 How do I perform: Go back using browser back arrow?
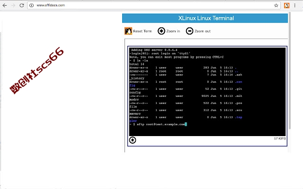tap(5, 5)
